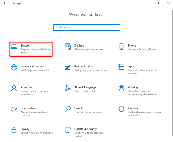The width and height of the screenshot is (173, 142).
Task: Minimize the Settings window
Action: tap(150, 3)
